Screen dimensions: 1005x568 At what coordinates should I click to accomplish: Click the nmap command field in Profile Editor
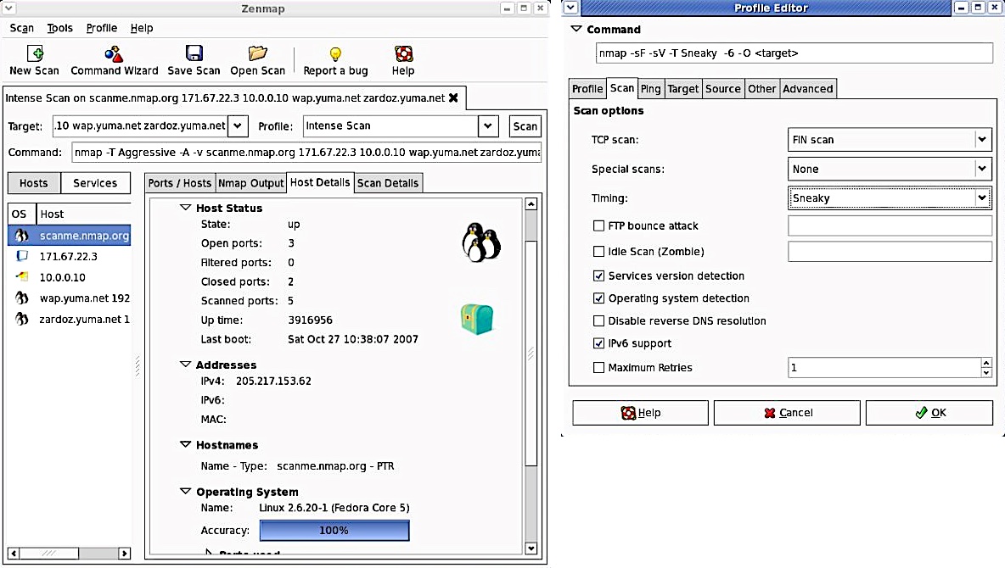[x=794, y=53]
